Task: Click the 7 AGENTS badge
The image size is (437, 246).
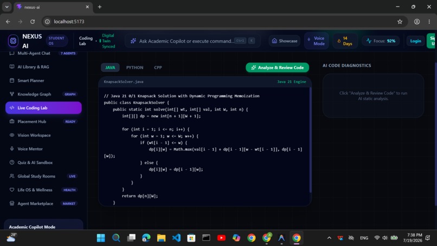Action: coord(68,53)
